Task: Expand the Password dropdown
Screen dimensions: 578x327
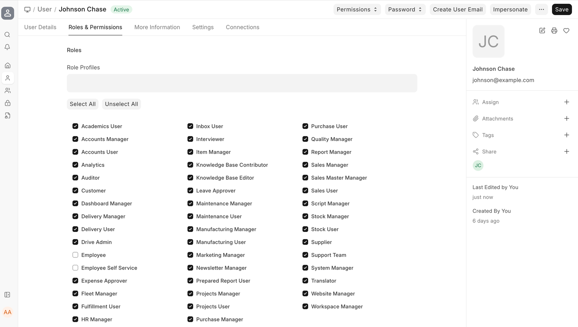Action: tap(405, 9)
